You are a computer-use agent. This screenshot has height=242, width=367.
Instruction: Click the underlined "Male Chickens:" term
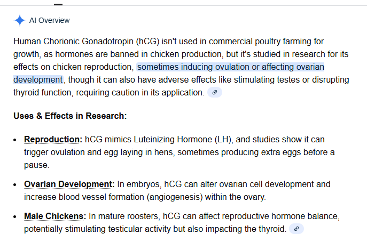click(54, 216)
